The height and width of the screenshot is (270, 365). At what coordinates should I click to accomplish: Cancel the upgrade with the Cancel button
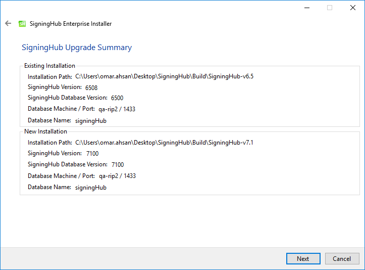click(342, 258)
